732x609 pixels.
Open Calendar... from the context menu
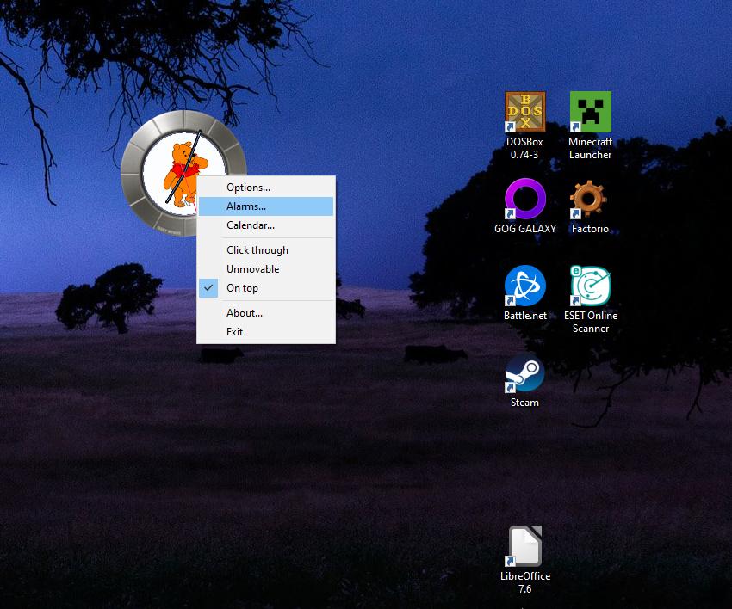tap(266, 225)
